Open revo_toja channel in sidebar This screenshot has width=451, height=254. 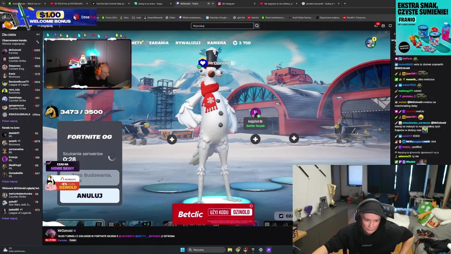21,91
